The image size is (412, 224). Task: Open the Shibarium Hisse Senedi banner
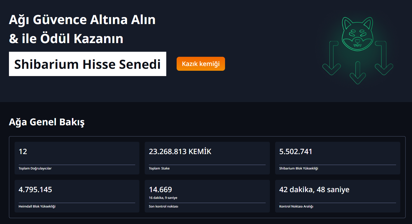[88, 64]
